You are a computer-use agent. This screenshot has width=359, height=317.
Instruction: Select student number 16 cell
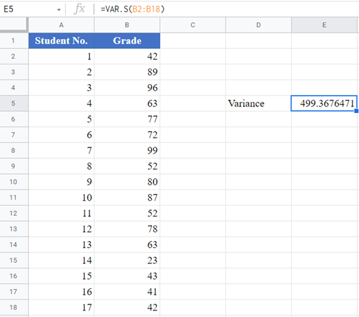[x=61, y=292]
